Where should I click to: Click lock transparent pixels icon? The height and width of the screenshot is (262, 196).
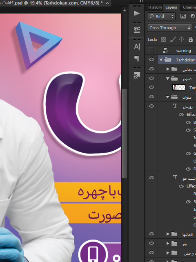tap(163, 39)
